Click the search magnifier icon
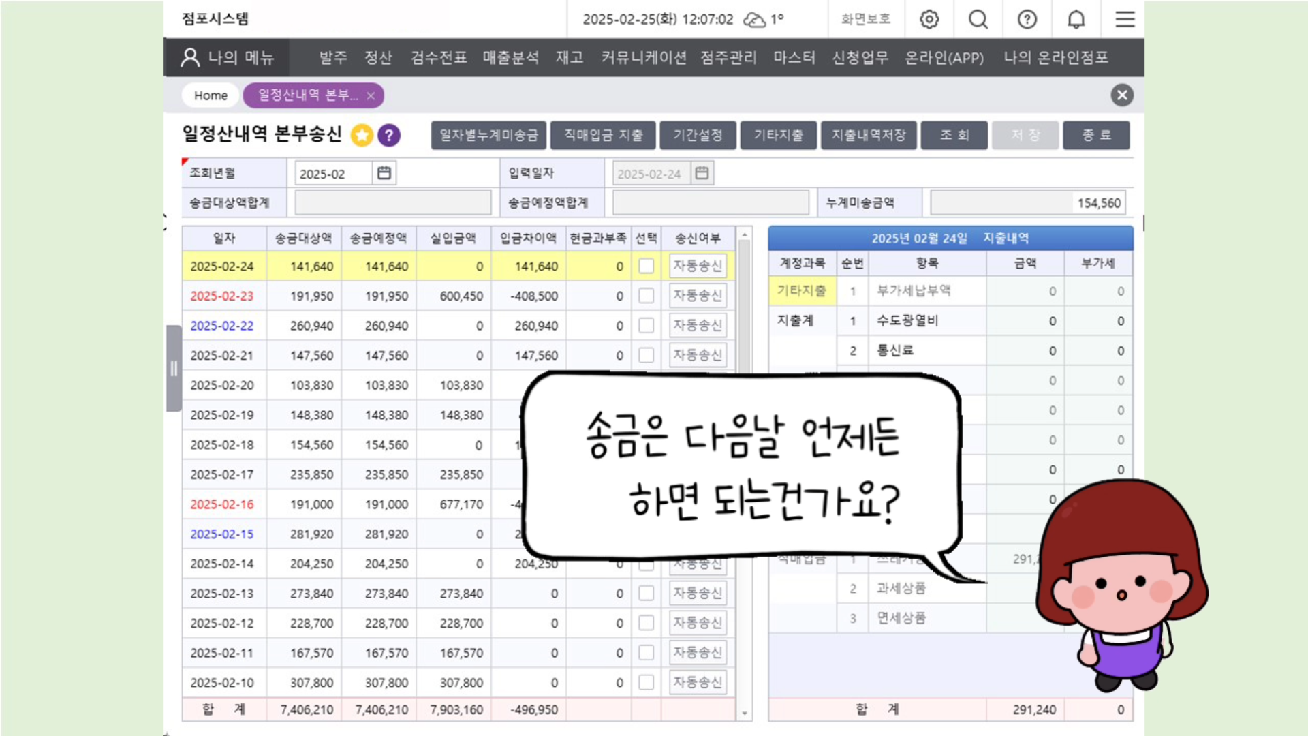 978,19
